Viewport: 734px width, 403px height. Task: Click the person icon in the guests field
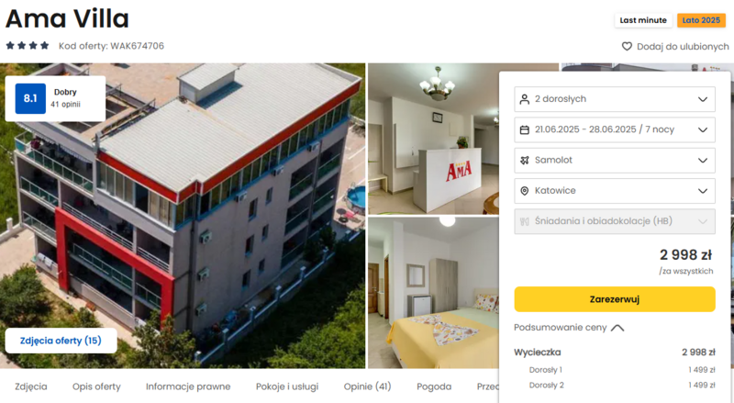pos(524,99)
